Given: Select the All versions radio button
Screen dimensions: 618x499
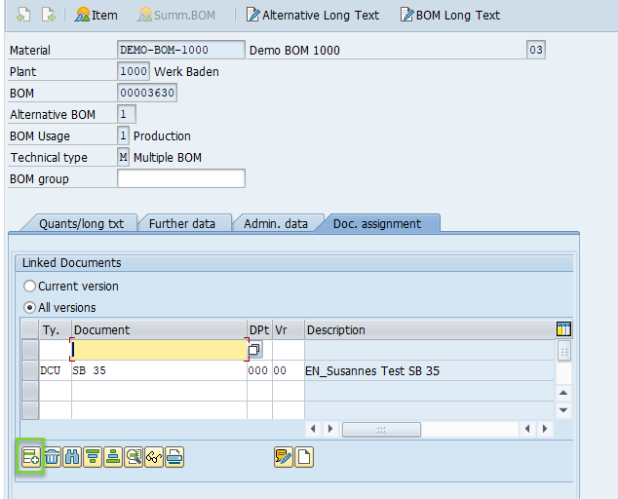Looking at the screenshot, I should [x=30, y=307].
